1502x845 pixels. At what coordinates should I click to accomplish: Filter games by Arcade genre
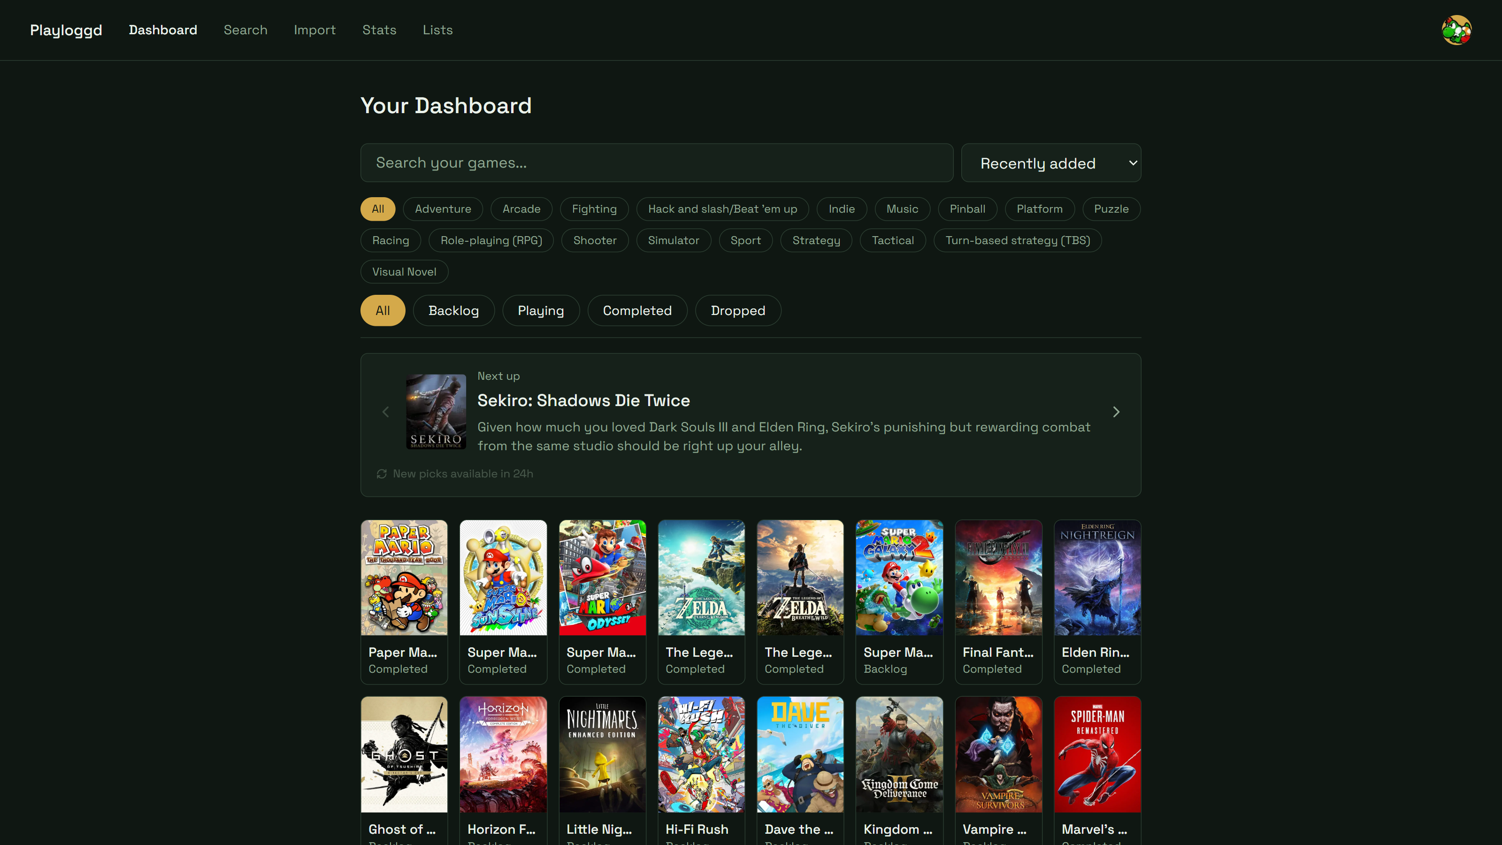tap(521, 209)
